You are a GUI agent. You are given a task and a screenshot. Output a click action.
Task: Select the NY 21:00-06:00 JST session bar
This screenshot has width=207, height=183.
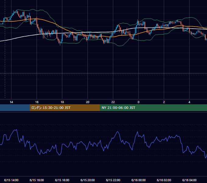pos(153,108)
